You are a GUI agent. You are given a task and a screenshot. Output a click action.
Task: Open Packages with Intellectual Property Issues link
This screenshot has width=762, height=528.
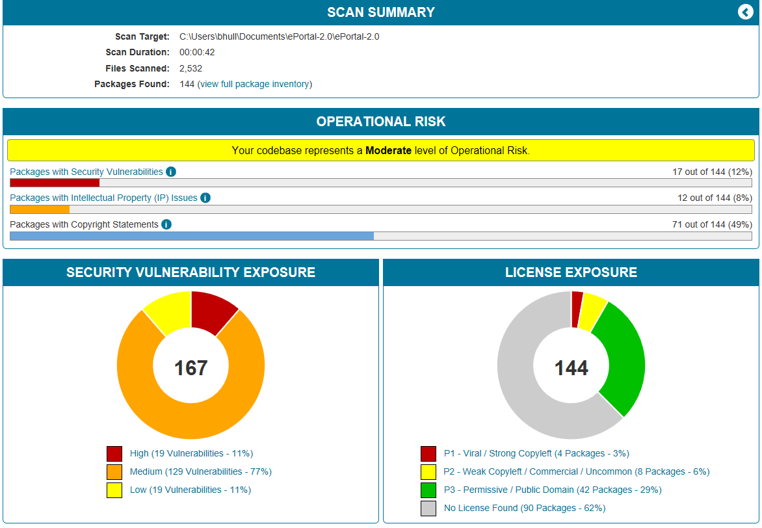pyautogui.click(x=103, y=198)
